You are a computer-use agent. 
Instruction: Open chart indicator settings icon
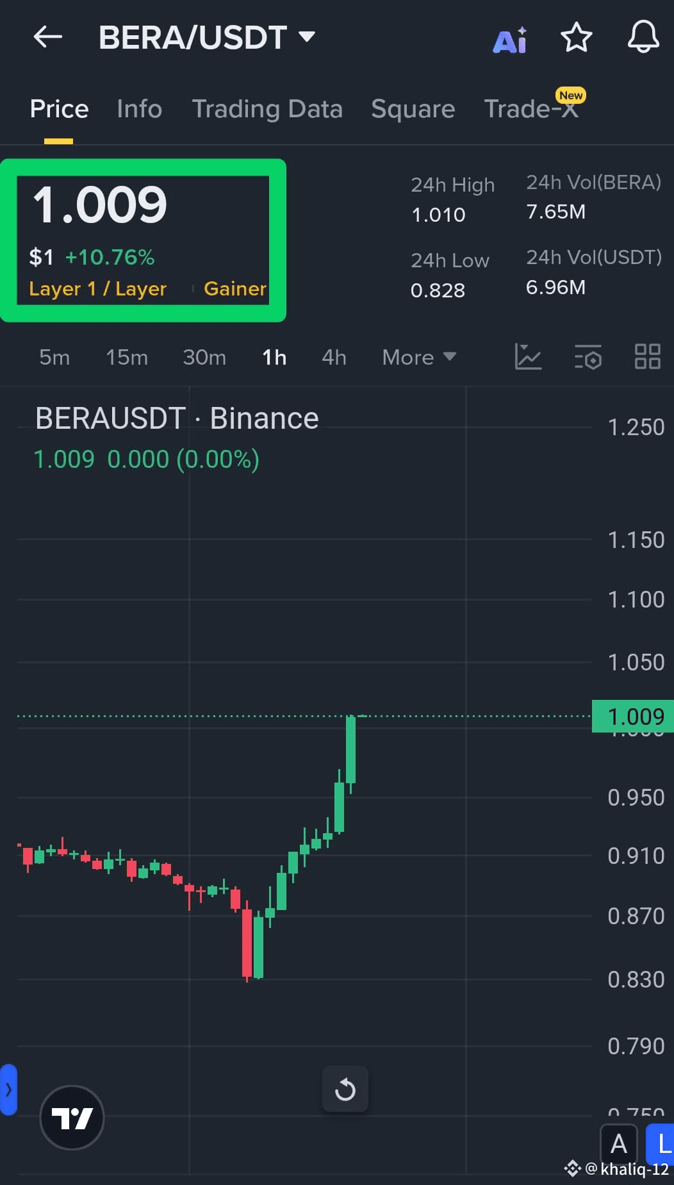pyautogui.click(x=588, y=357)
